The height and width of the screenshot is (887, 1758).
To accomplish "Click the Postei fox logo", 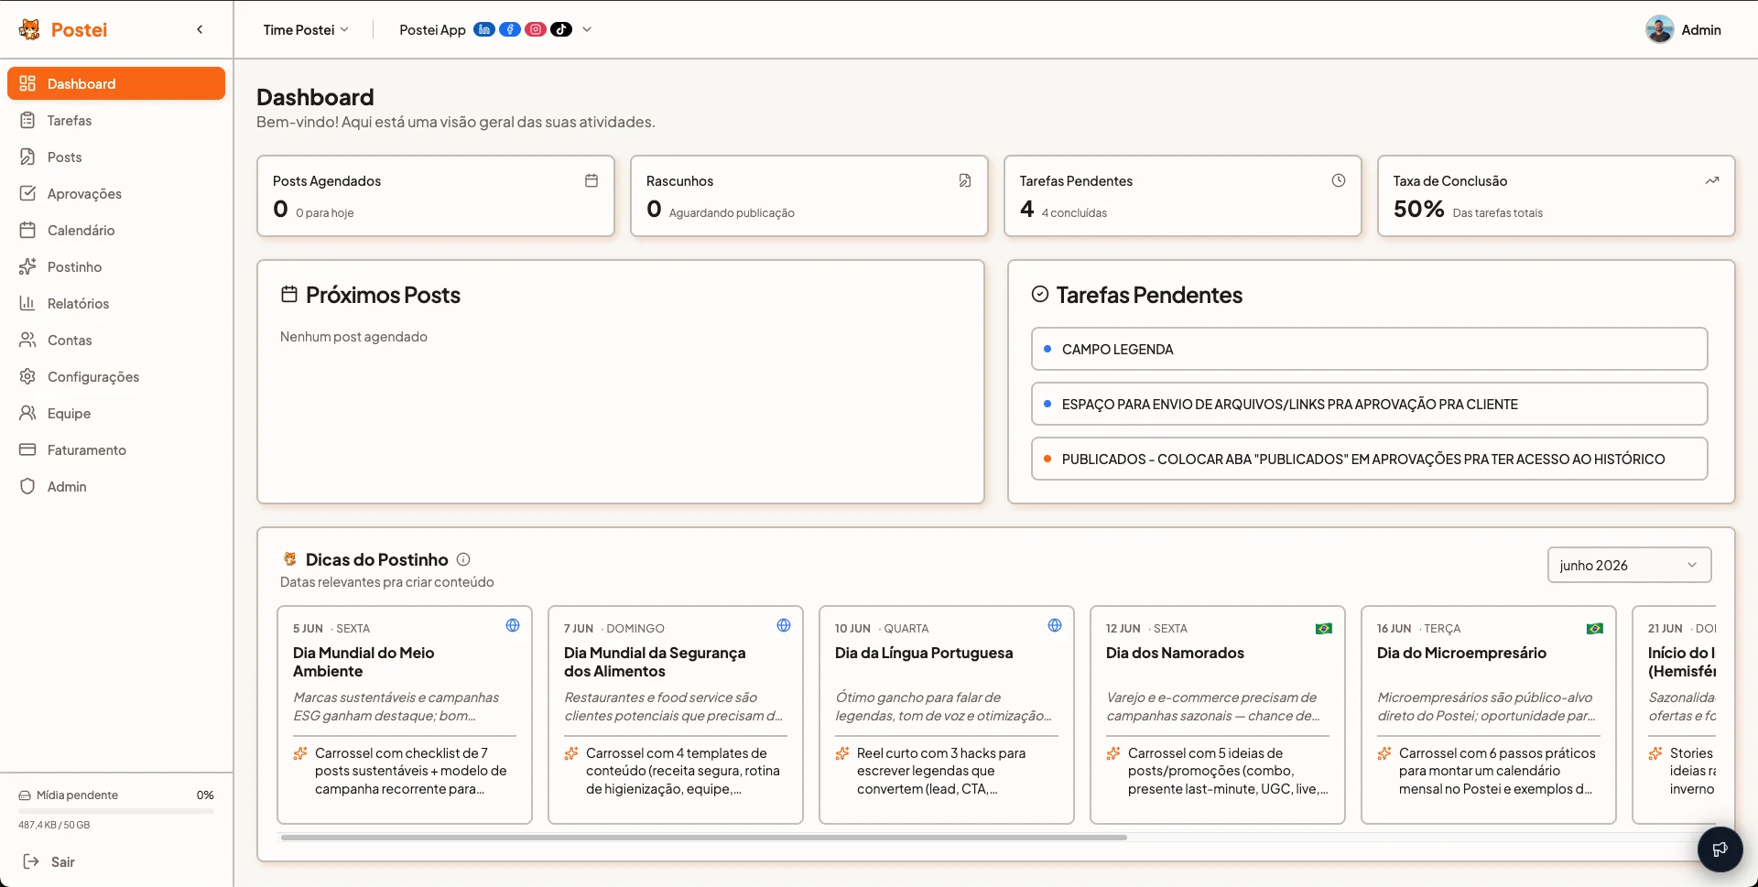I will click(x=30, y=29).
